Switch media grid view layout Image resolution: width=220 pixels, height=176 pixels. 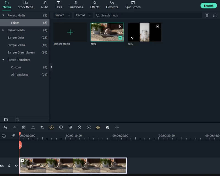tap(215, 15)
